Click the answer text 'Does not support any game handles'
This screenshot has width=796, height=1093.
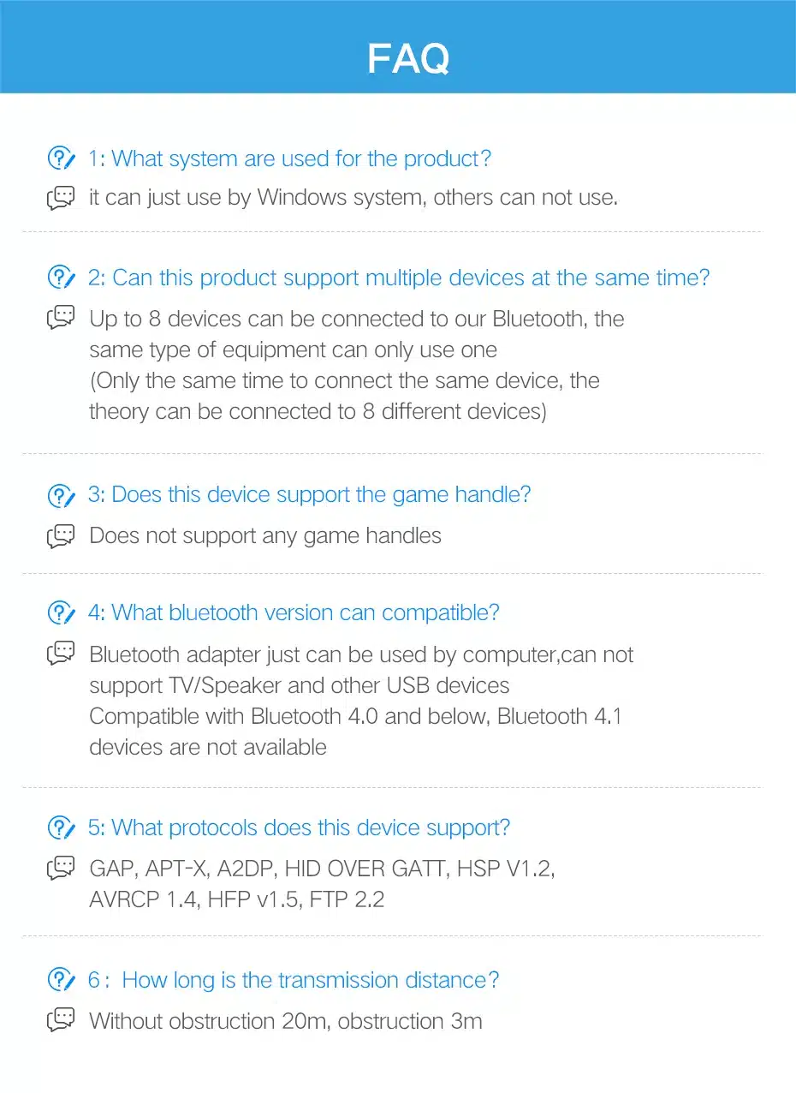[265, 536]
